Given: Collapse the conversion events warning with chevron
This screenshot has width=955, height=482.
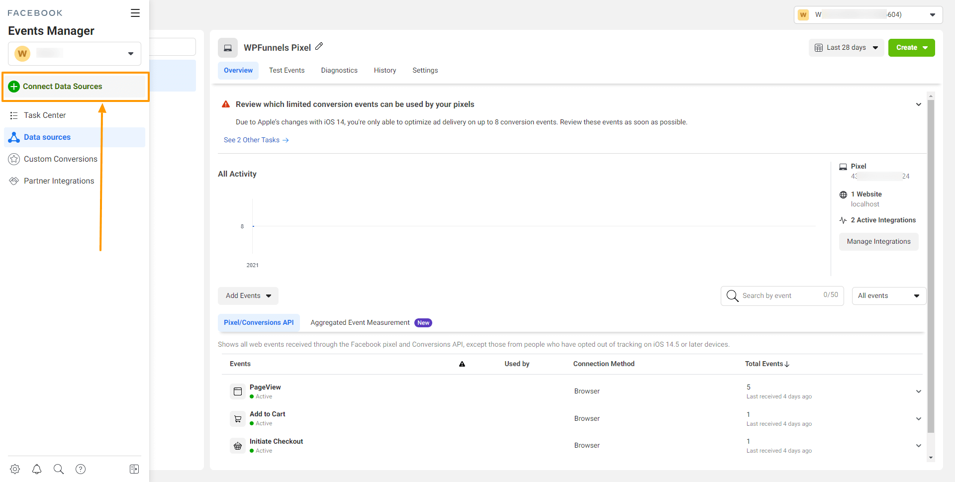Looking at the screenshot, I should 919,104.
